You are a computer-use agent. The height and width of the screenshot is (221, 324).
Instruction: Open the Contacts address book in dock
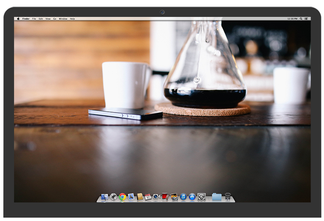[x=140, y=197]
